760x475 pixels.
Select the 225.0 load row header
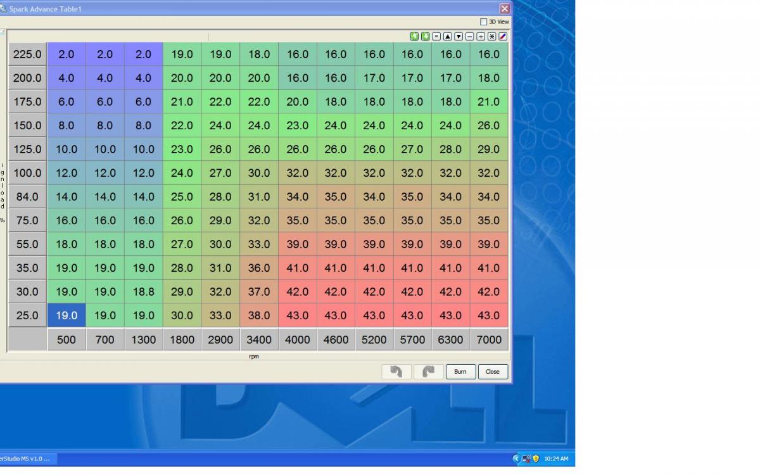(27, 54)
